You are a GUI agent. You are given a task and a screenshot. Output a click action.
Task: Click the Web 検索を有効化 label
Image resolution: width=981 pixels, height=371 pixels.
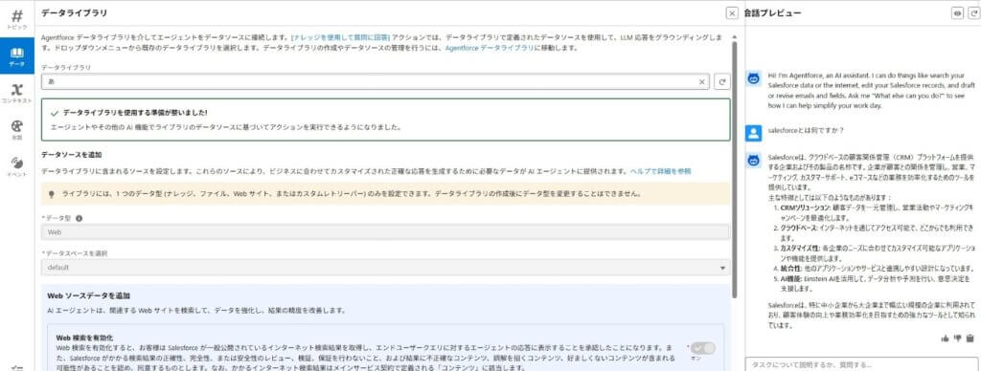[x=84, y=338]
